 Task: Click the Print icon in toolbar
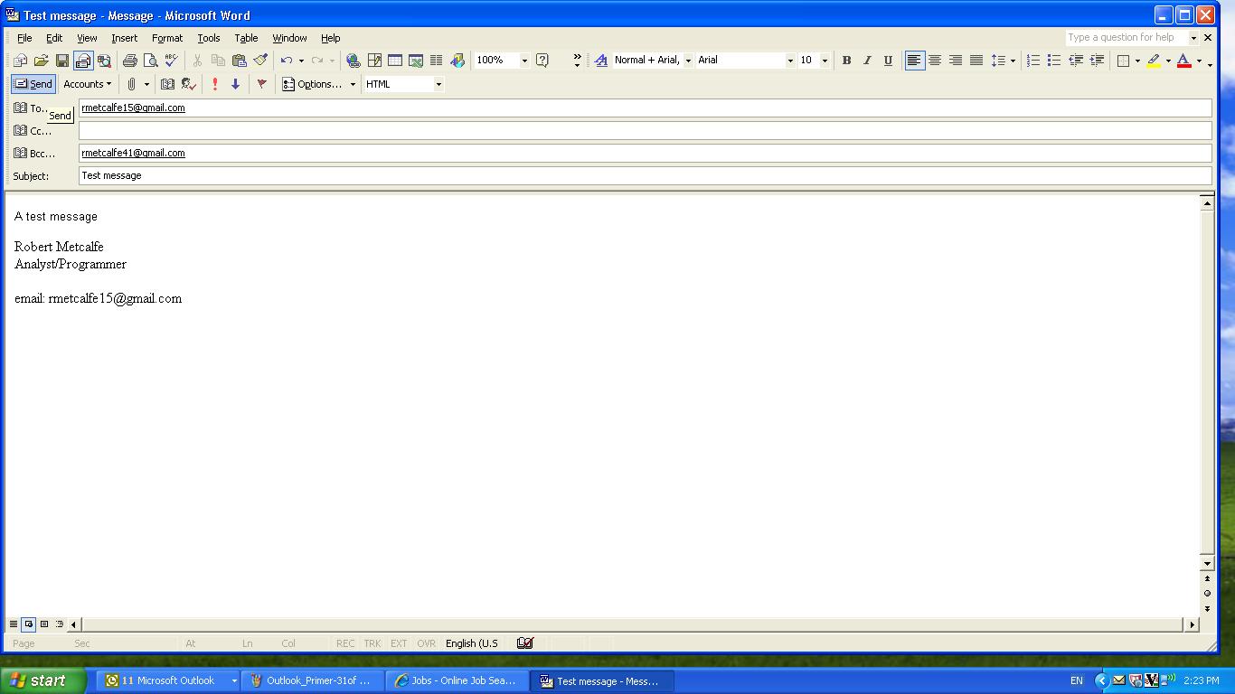pyautogui.click(x=129, y=61)
